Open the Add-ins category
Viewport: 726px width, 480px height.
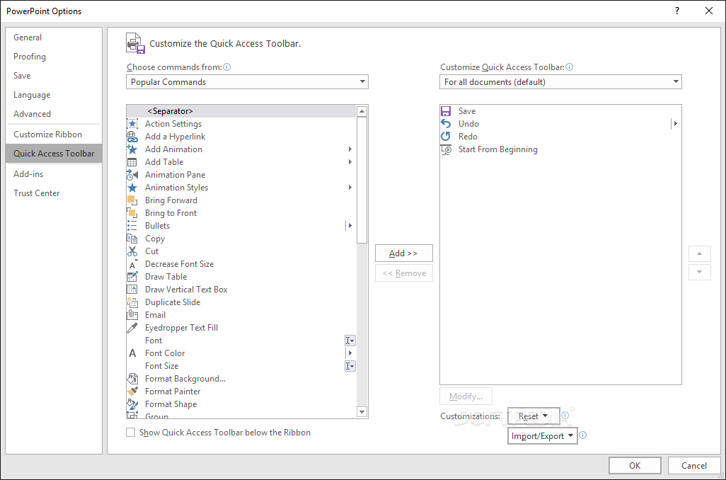tap(54, 174)
